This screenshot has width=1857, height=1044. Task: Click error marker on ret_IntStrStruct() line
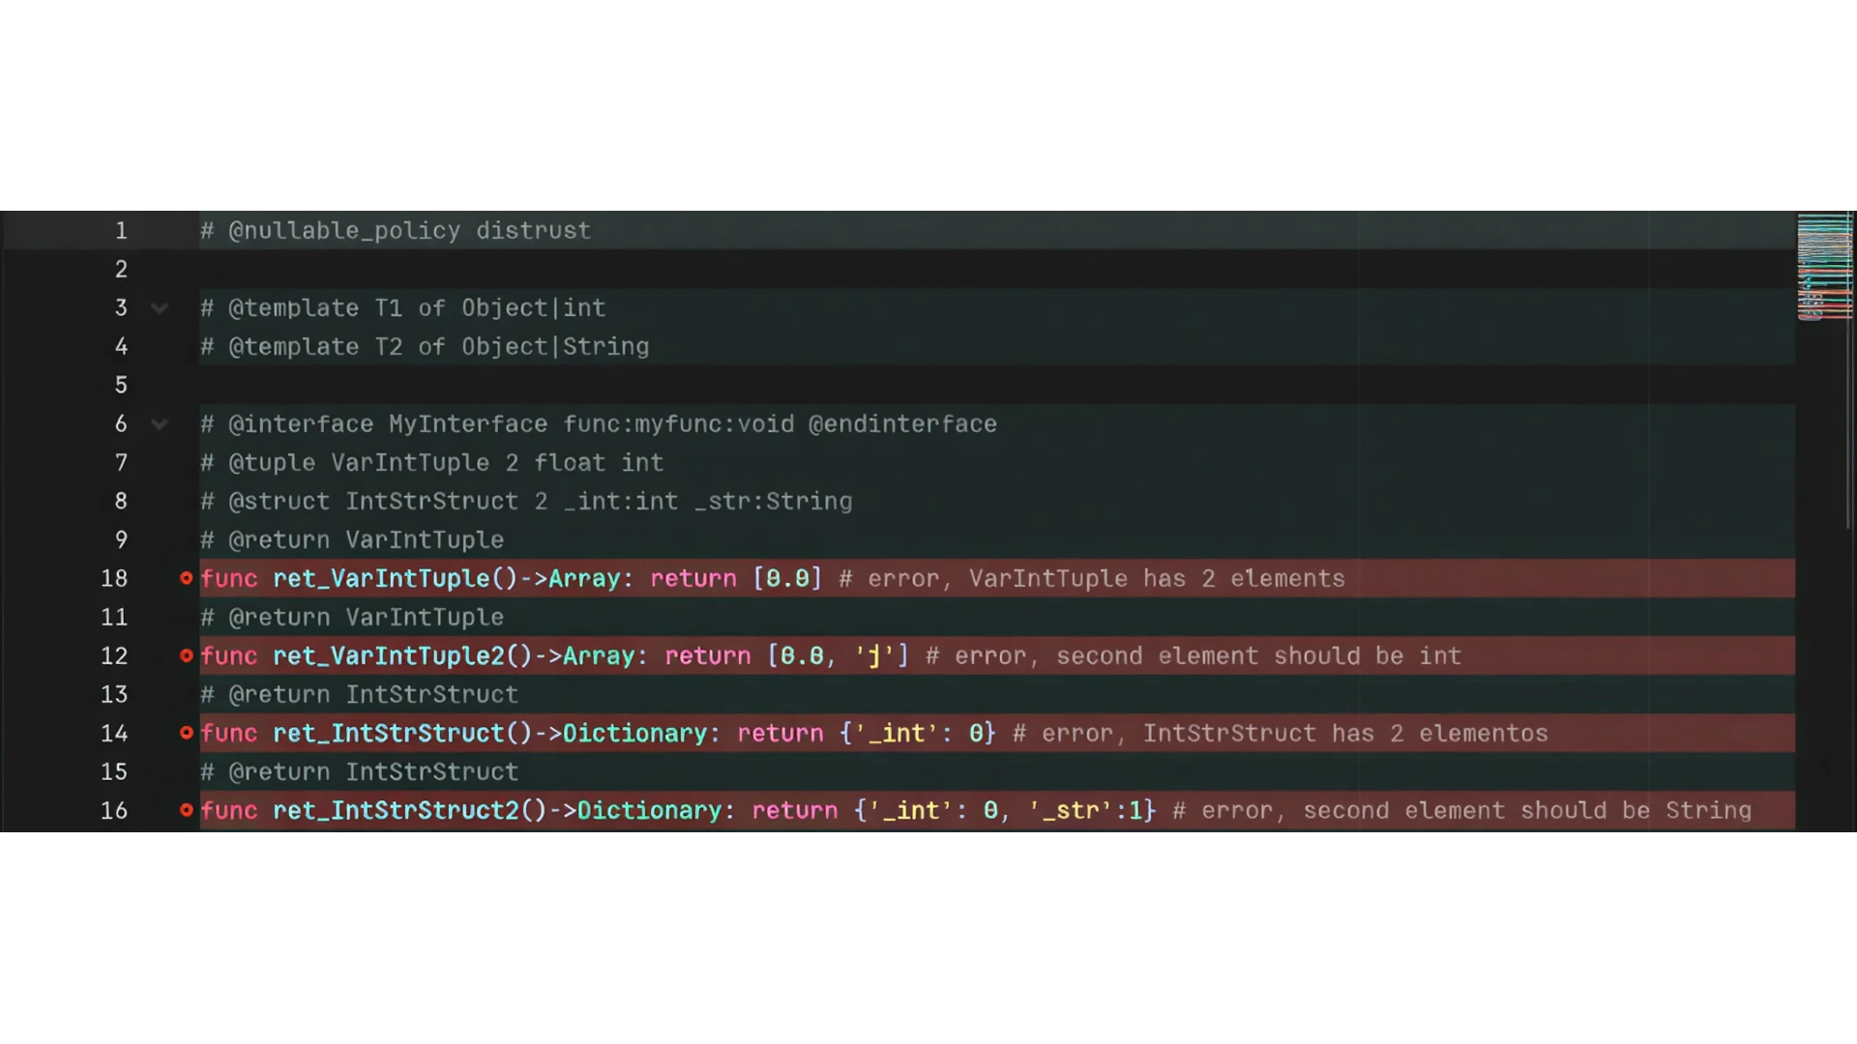(x=187, y=733)
